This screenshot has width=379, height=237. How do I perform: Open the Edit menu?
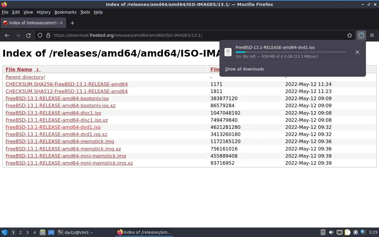pos(16,12)
